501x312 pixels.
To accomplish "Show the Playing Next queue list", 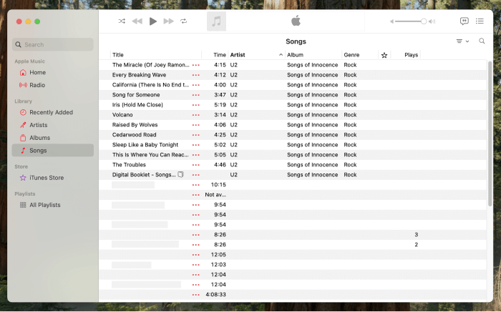I will point(480,21).
